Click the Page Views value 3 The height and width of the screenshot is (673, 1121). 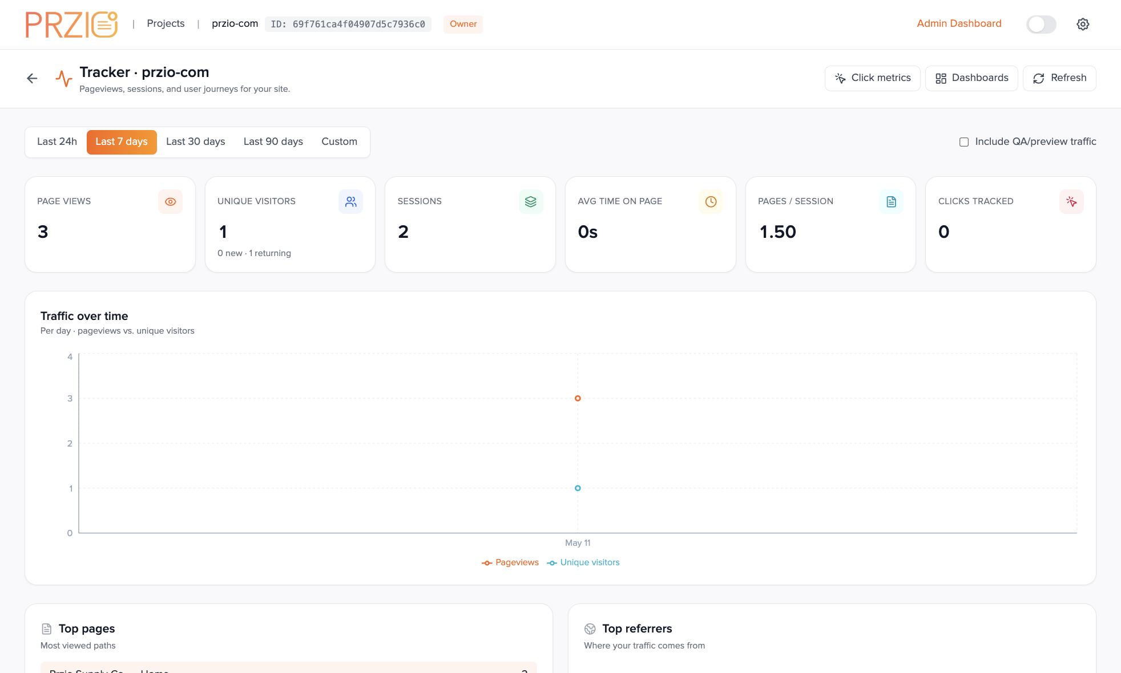(x=43, y=232)
